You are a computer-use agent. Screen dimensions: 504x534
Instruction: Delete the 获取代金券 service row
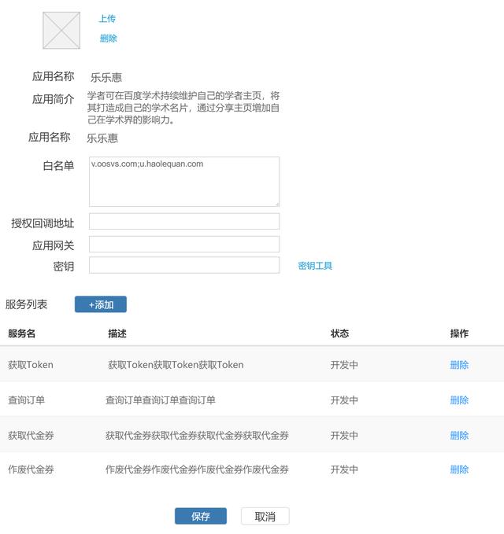pyautogui.click(x=459, y=435)
